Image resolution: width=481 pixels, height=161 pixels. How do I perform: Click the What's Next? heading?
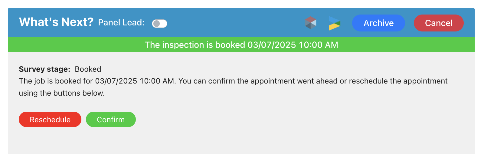[x=56, y=22]
